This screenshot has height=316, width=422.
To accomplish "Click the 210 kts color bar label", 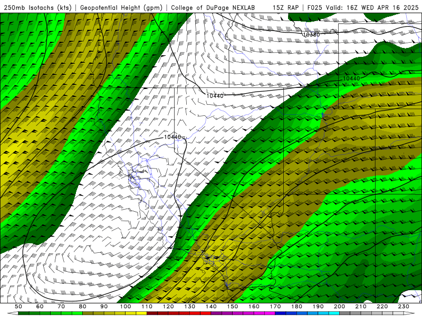I will point(361,307).
